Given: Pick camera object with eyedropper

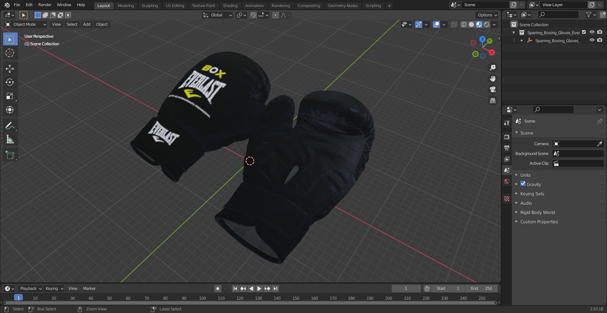Looking at the screenshot, I should [599, 144].
